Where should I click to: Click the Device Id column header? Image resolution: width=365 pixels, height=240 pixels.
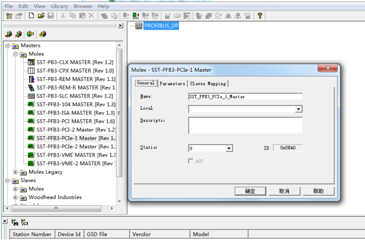click(69, 234)
